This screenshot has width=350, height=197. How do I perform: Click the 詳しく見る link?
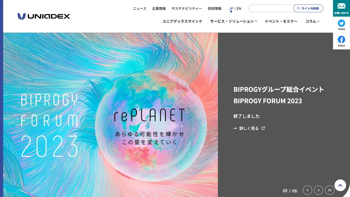click(x=249, y=128)
